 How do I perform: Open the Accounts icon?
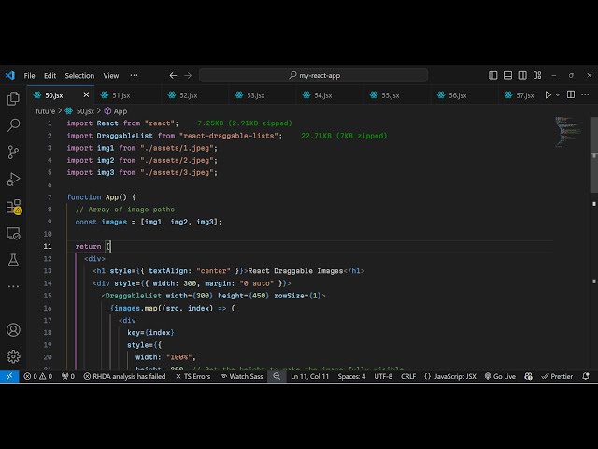click(x=13, y=330)
